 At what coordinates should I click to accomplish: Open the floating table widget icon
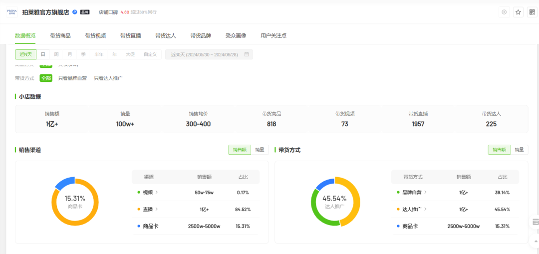pos(536,222)
